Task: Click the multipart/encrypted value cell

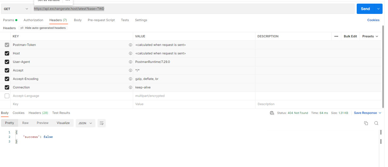Action: pos(194,96)
